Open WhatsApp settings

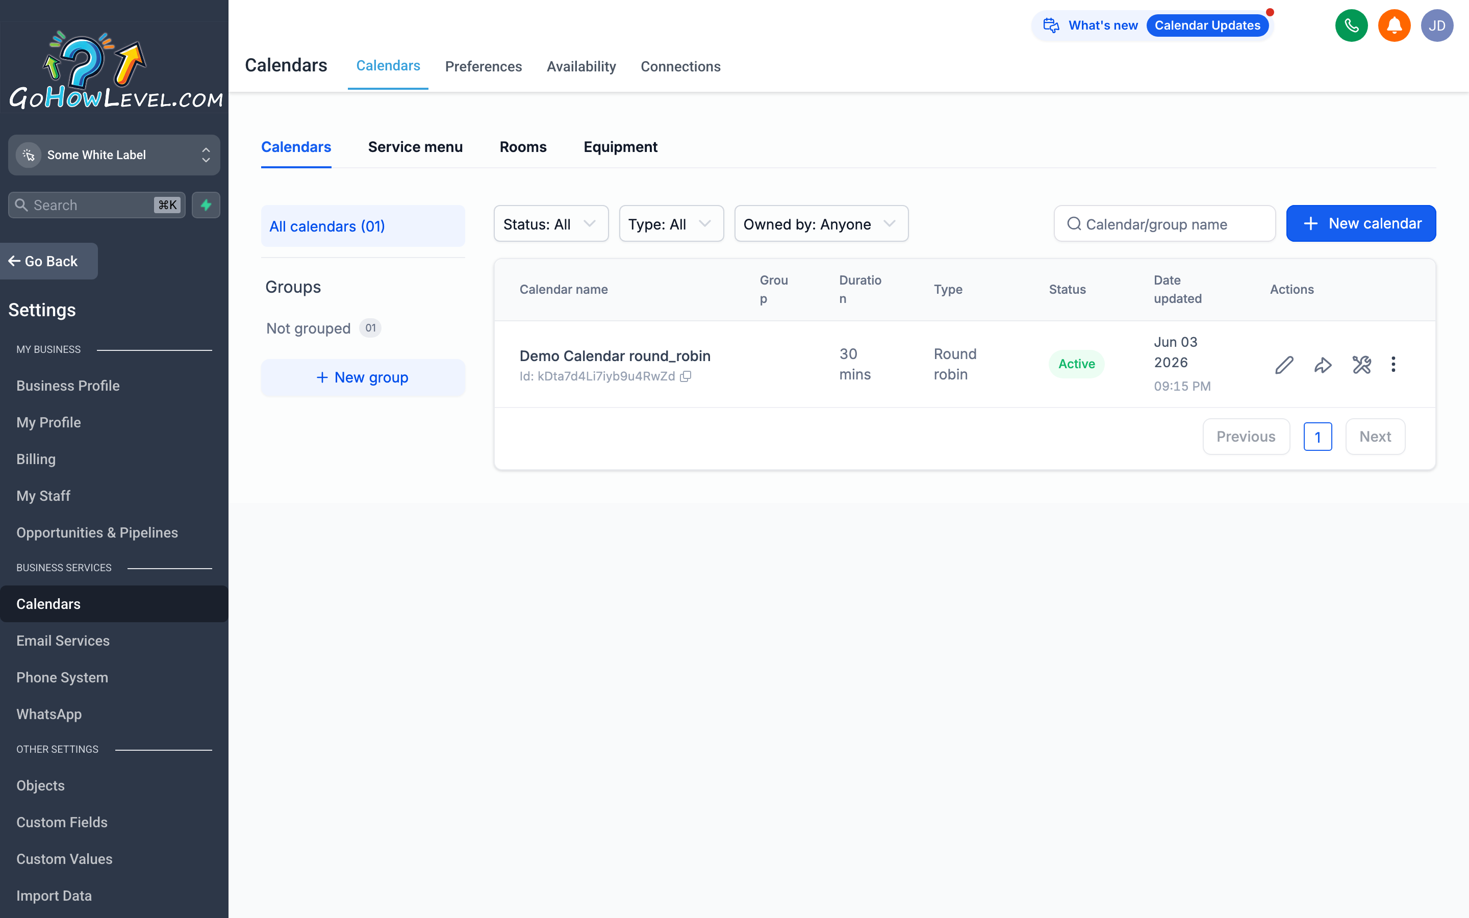(49, 714)
